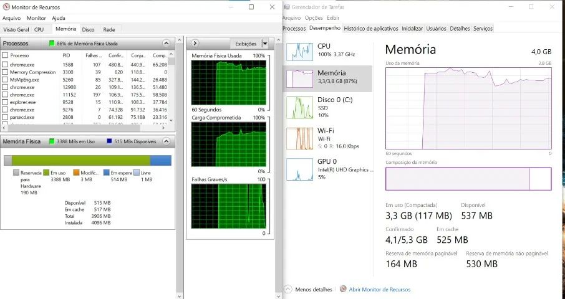Check the chrome.exe PID 12908 checkbox

(x=5, y=87)
